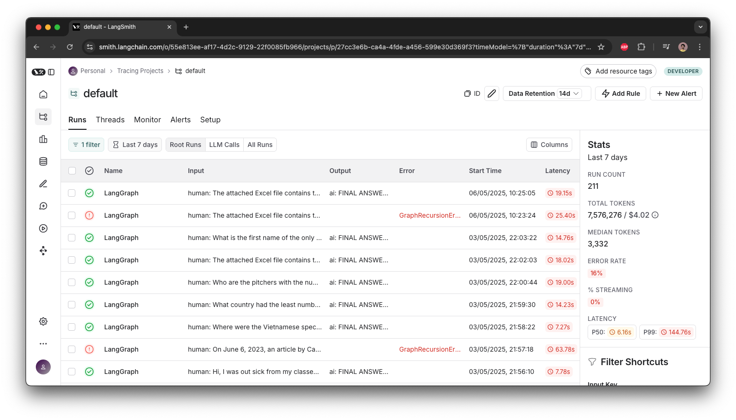Switch to the Alerts tab
Screen dimensions: 736x420
(x=181, y=120)
